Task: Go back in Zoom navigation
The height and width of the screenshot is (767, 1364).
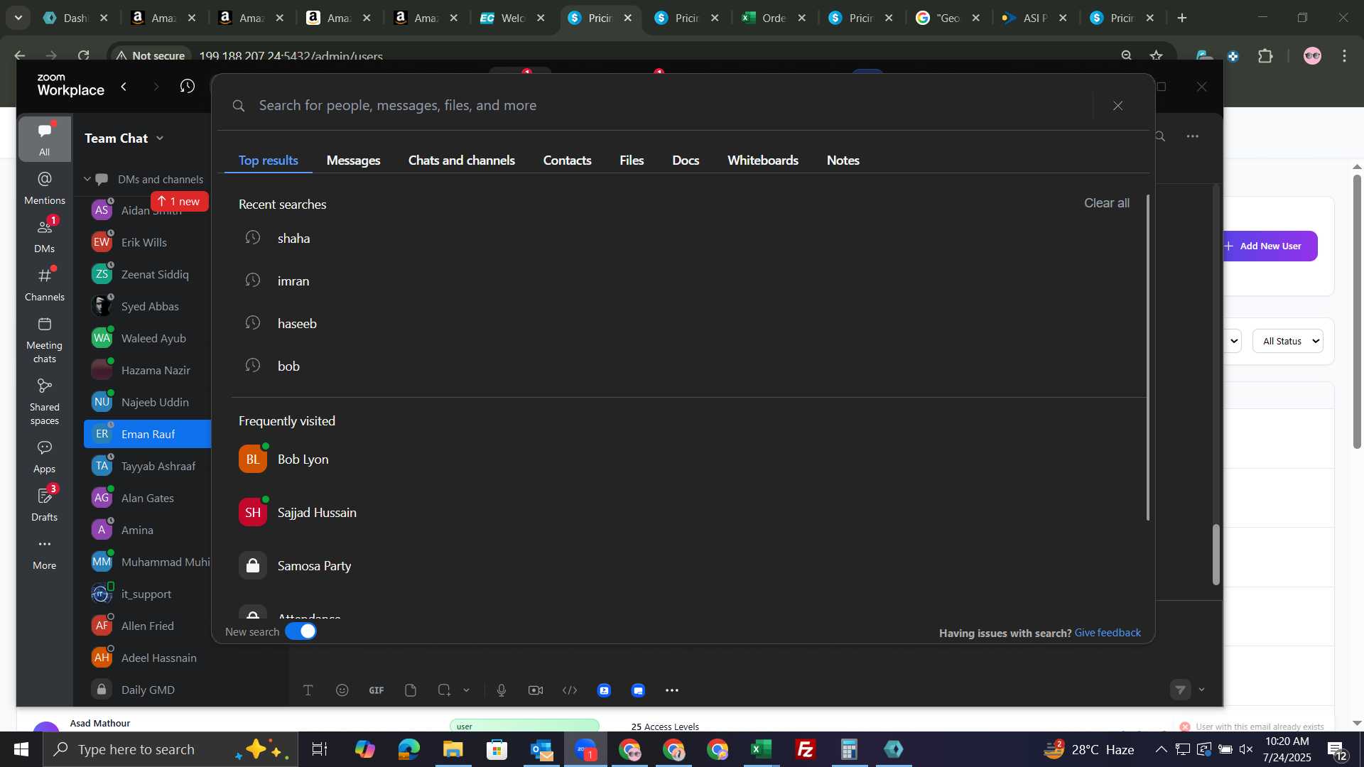Action: 124,87
